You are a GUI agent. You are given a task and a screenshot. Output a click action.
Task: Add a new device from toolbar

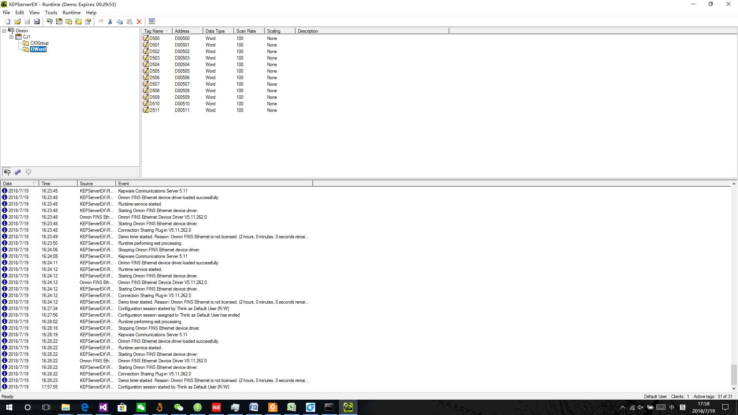pyautogui.click(x=59, y=22)
